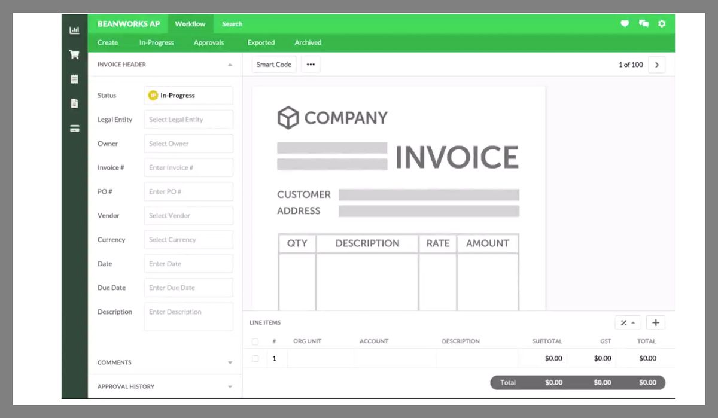Focus the Enter PO # field
This screenshot has width=718, height=418.
[x=188, y=191]
